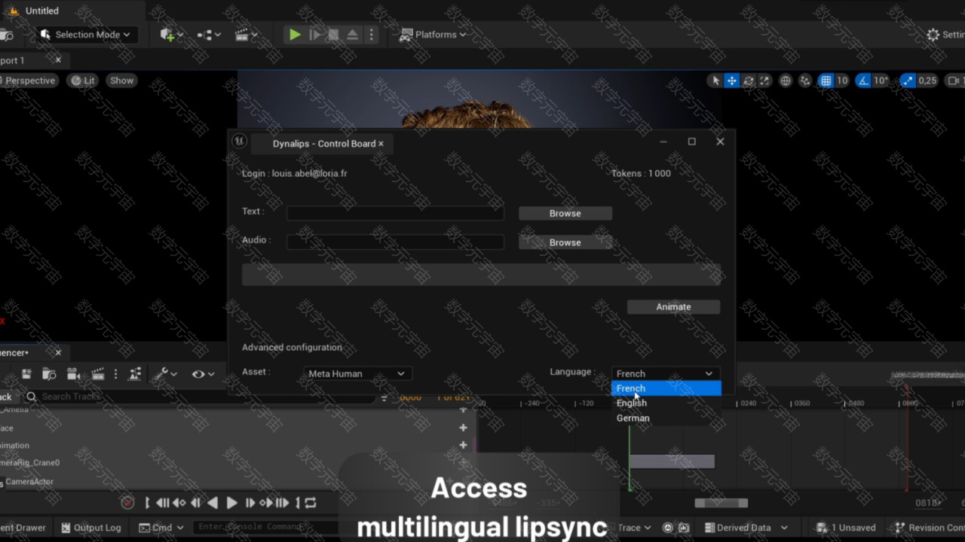
Task: Click the Sequencer record button
Action: (x=127, y=503)
